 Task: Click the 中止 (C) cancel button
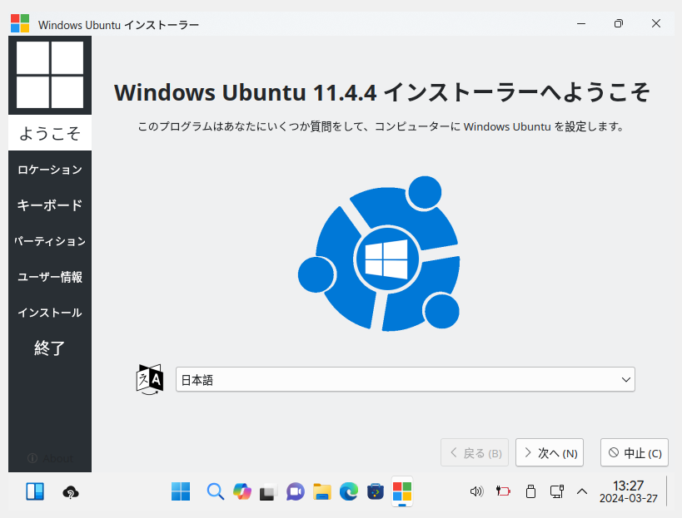635,453
